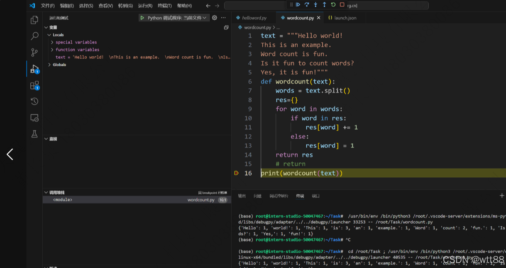Open the 帮助(H) menu

coord(184,6)
